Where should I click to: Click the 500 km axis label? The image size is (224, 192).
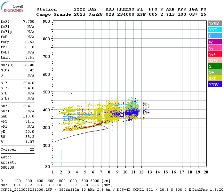point(46,92)
